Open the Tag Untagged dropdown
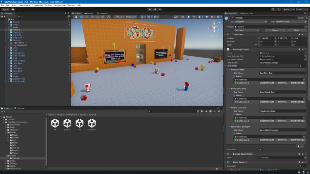Viewport: 310px width, 174px height. (250, 22)
